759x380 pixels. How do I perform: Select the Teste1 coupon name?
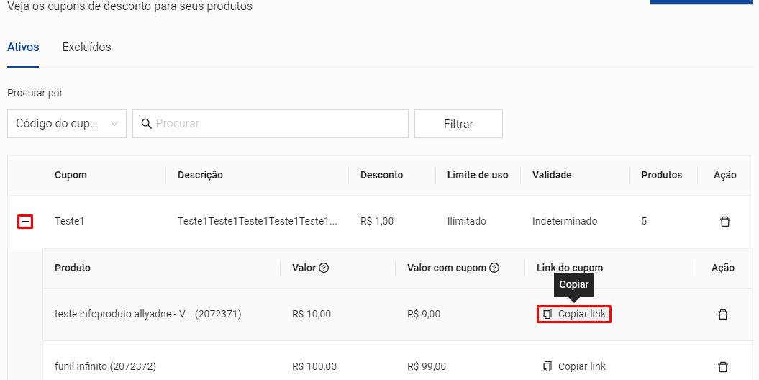click(70, 222)
